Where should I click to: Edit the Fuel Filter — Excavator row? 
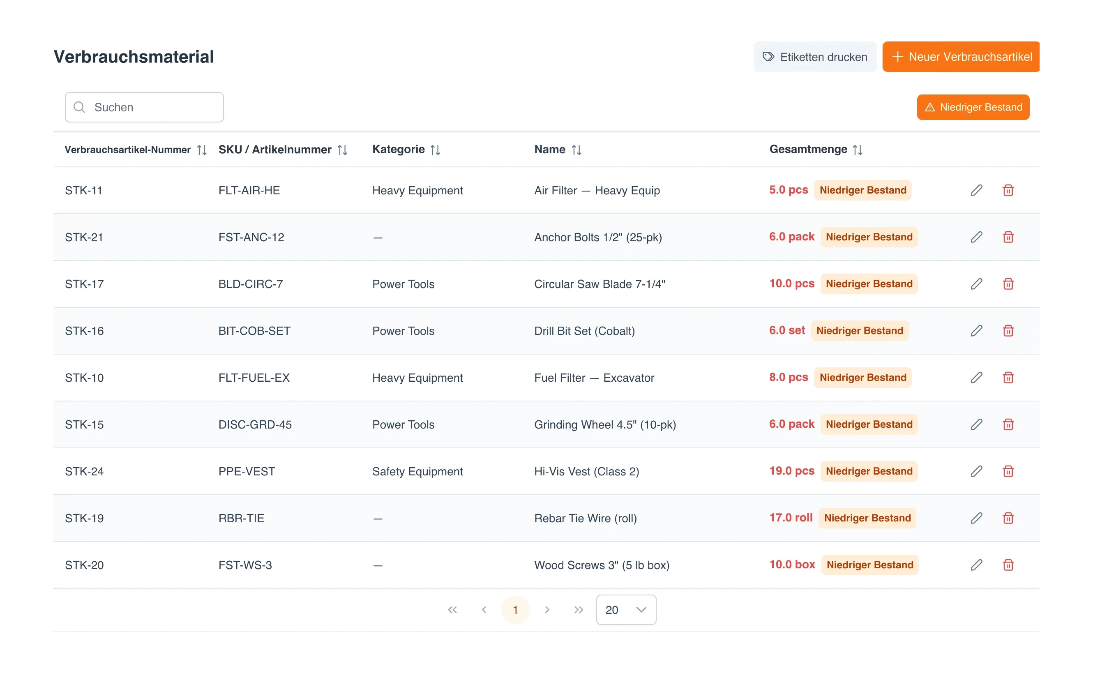click(976, 378)
